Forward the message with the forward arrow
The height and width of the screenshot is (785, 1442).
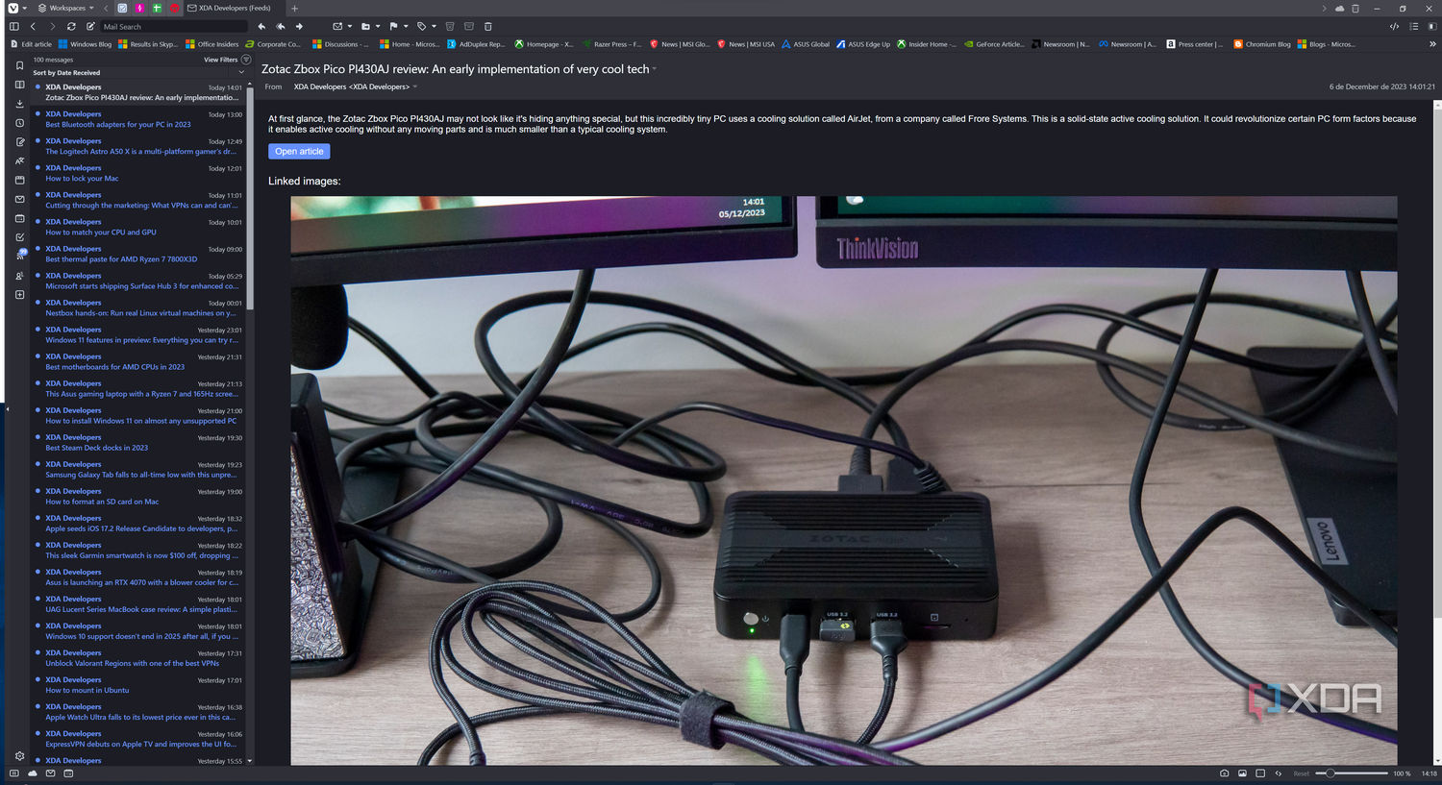point(299,27)
